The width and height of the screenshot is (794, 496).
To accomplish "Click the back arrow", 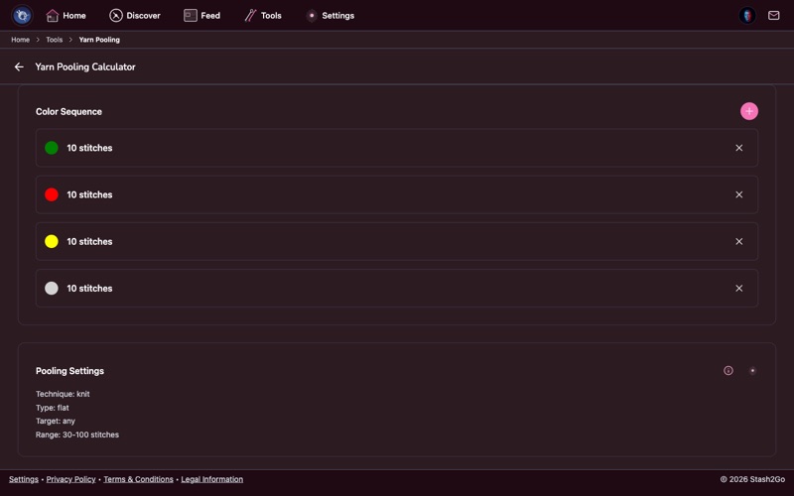I will coord(19,66).
